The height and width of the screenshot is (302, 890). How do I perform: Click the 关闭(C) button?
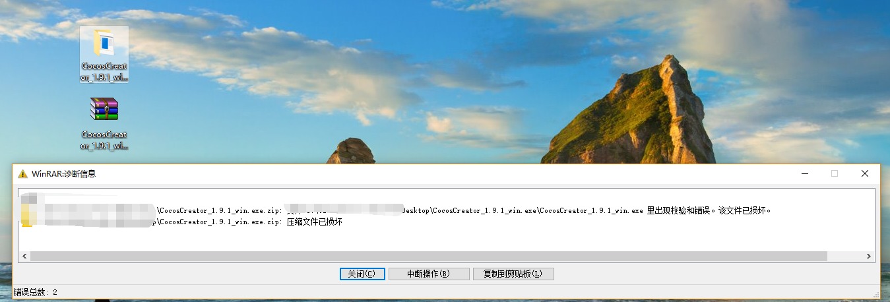point(362,274)
